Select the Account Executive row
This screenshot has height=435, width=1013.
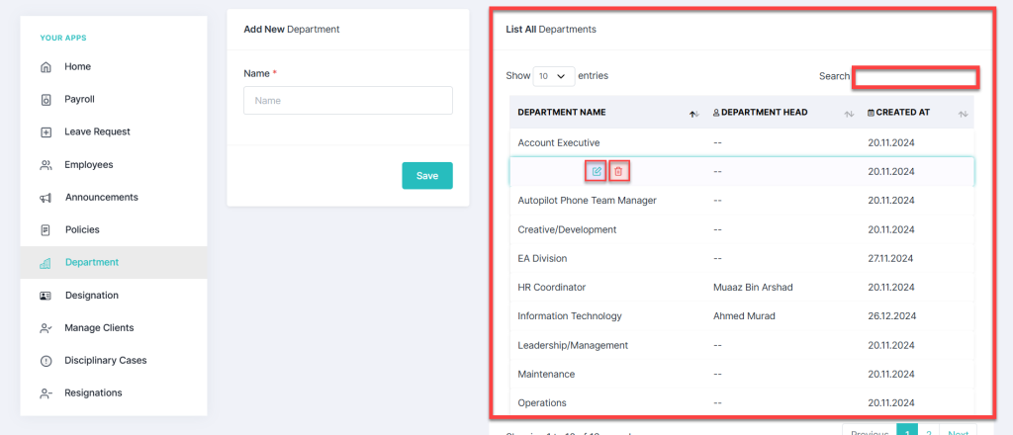(x=742, y=142)
